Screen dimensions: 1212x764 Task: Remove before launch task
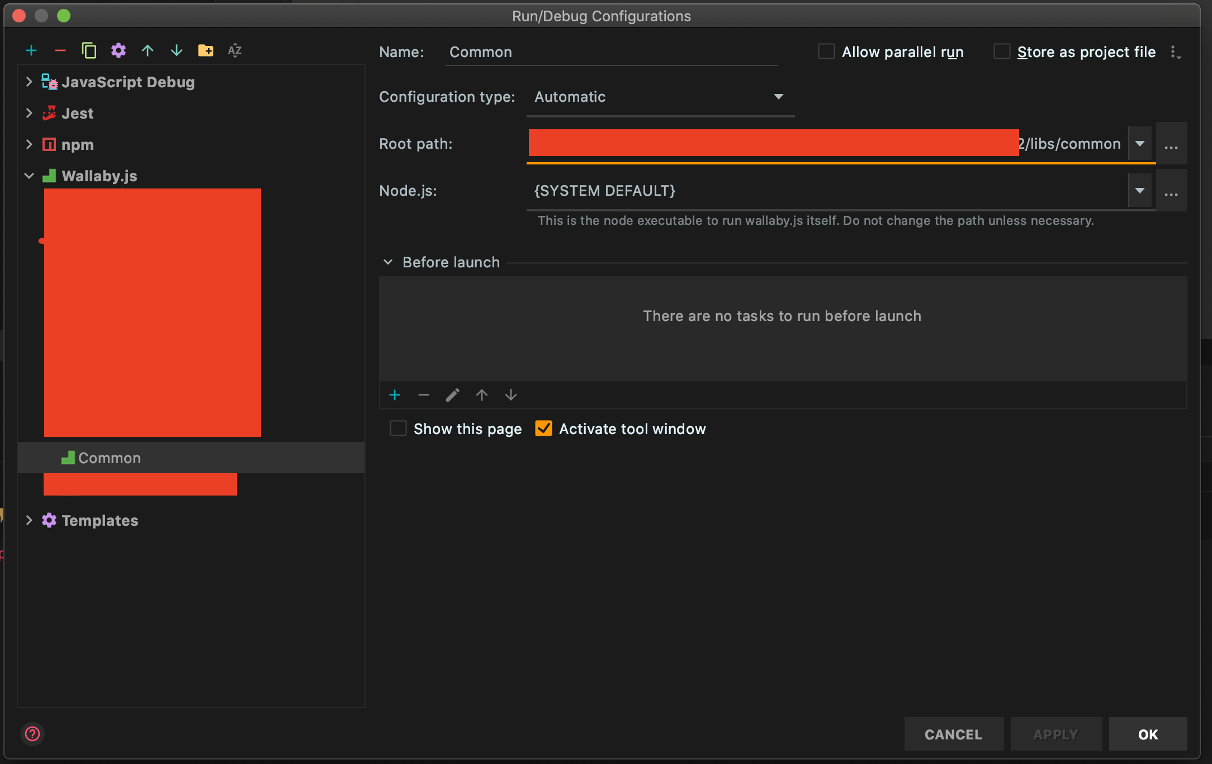click(x=424, y=395)
